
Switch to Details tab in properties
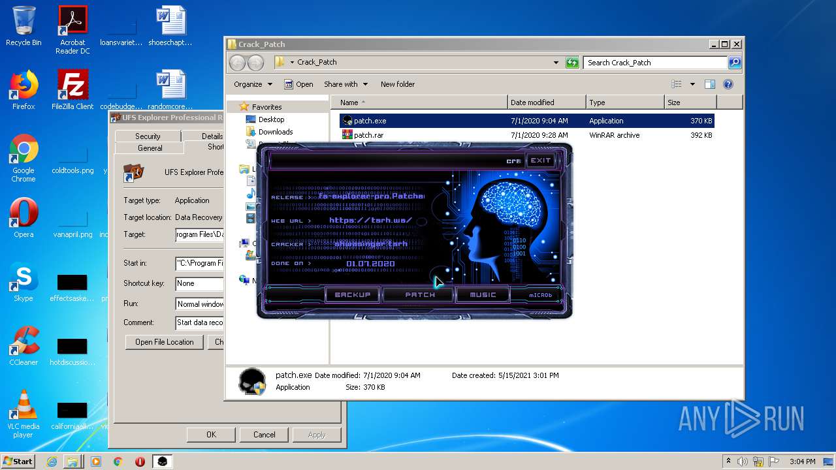click(204, 136)
